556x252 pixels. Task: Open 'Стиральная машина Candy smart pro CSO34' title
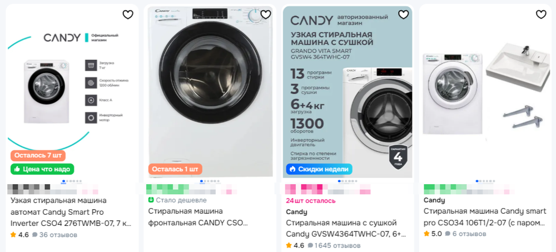(x=485, y=217)
